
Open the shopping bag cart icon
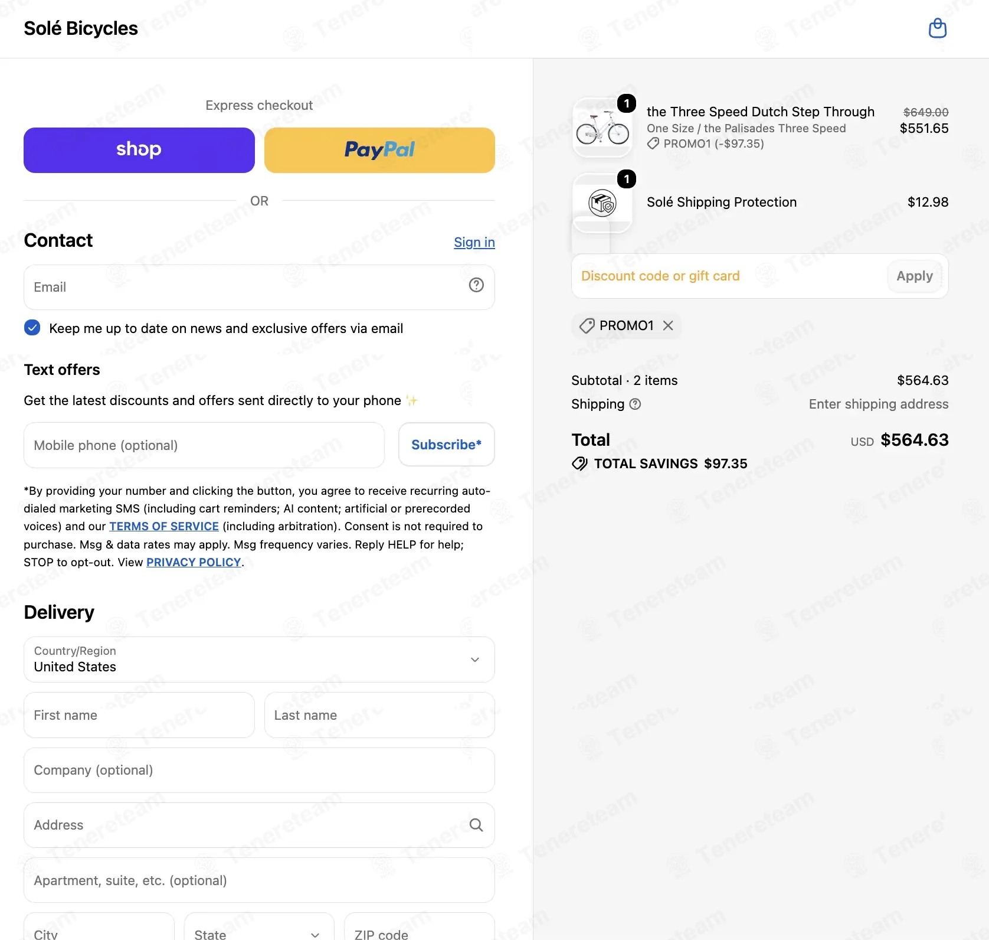point(938,28)
